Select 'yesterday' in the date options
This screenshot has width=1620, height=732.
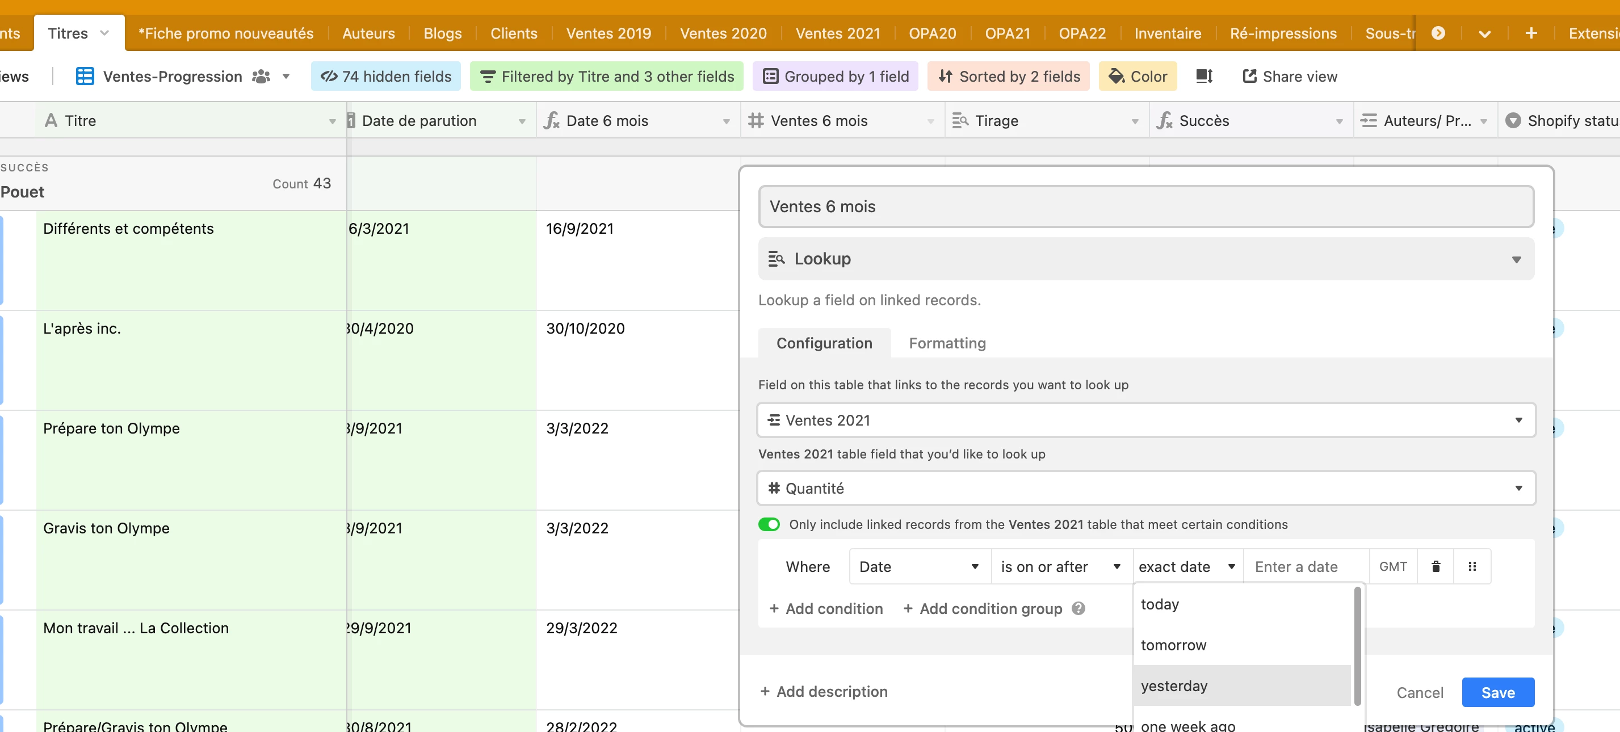pyautogui.click(x=1243, y=685)
